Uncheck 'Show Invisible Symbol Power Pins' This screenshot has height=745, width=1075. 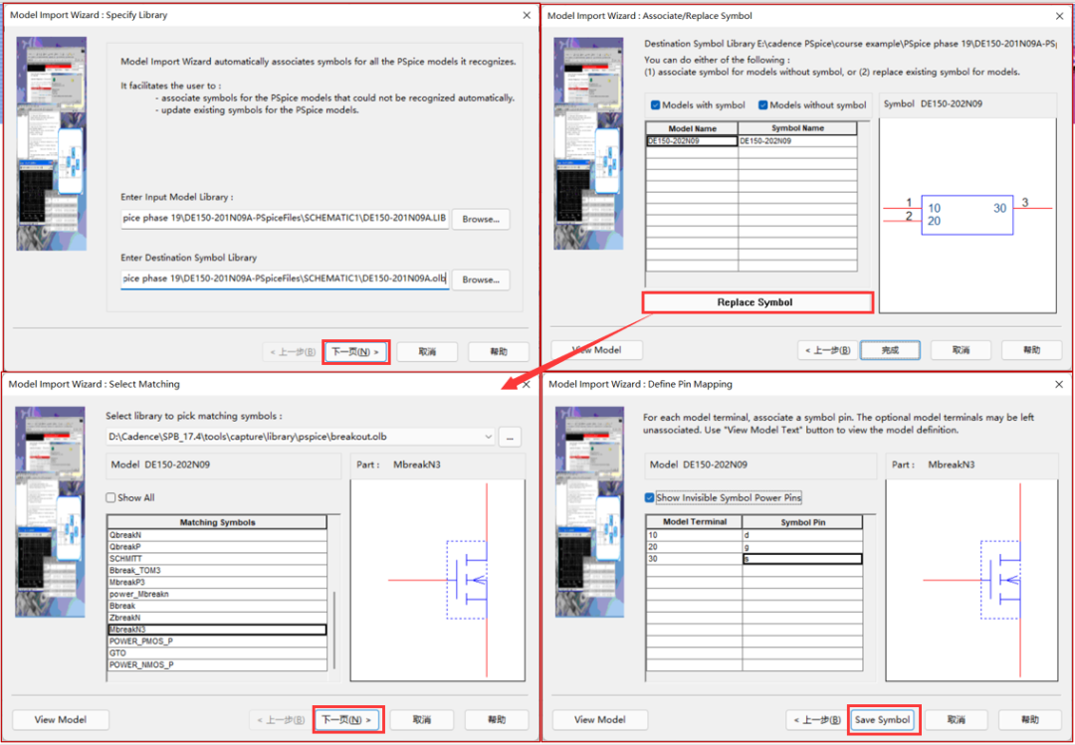pos(649,498)
